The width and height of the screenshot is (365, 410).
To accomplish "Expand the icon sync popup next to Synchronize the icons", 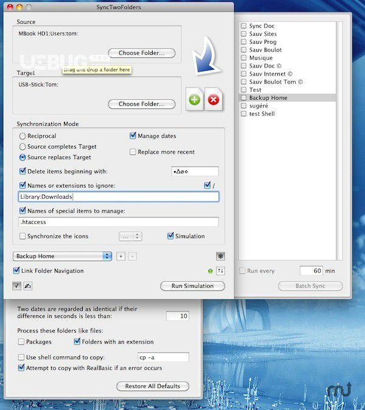I will pyautogui.click(x=130, y=236).
